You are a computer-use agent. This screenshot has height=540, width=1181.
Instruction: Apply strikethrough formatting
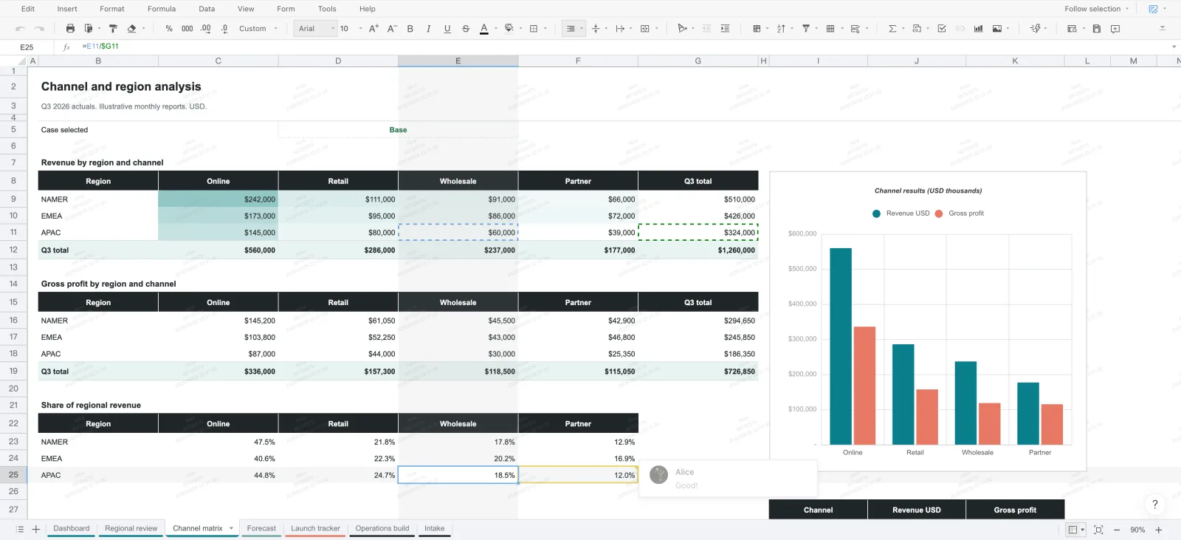click(x=466, y=29)
